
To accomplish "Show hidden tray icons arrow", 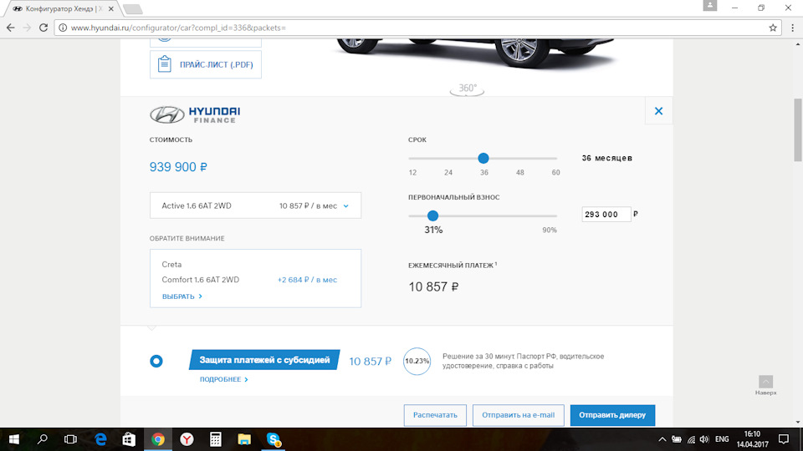I will [662, 439].
